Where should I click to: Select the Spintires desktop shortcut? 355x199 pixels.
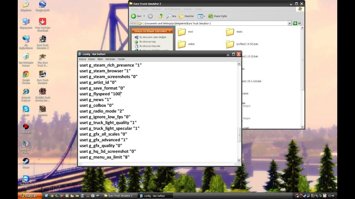[42, 111]
